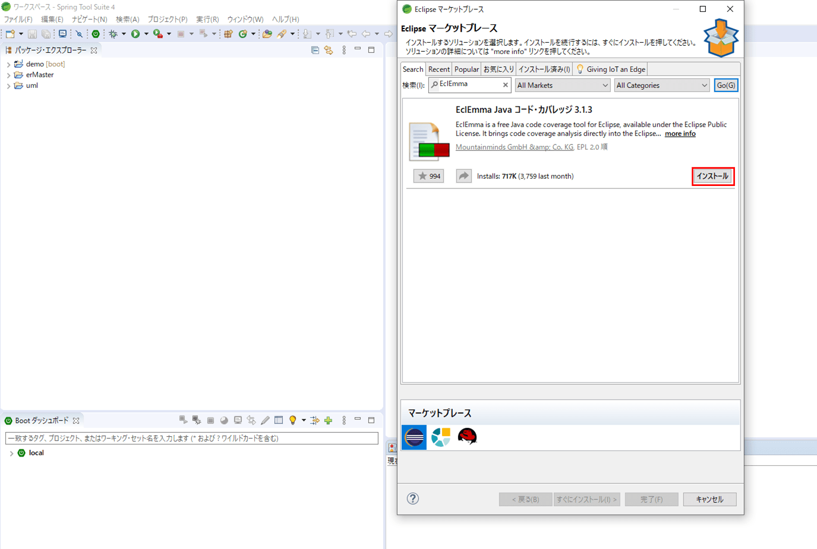Click the share arrow button for EclEmma

click(x=463, y=176)
